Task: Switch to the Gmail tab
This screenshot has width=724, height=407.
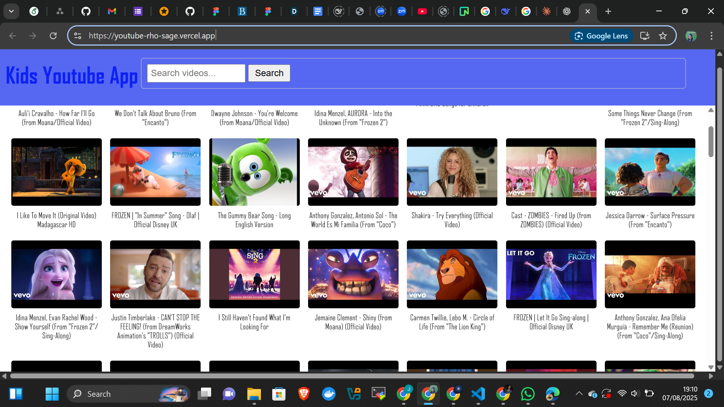Action: coord(112,11)
